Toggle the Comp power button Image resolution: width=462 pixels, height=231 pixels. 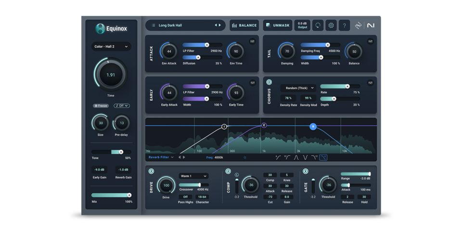(228, 171)
